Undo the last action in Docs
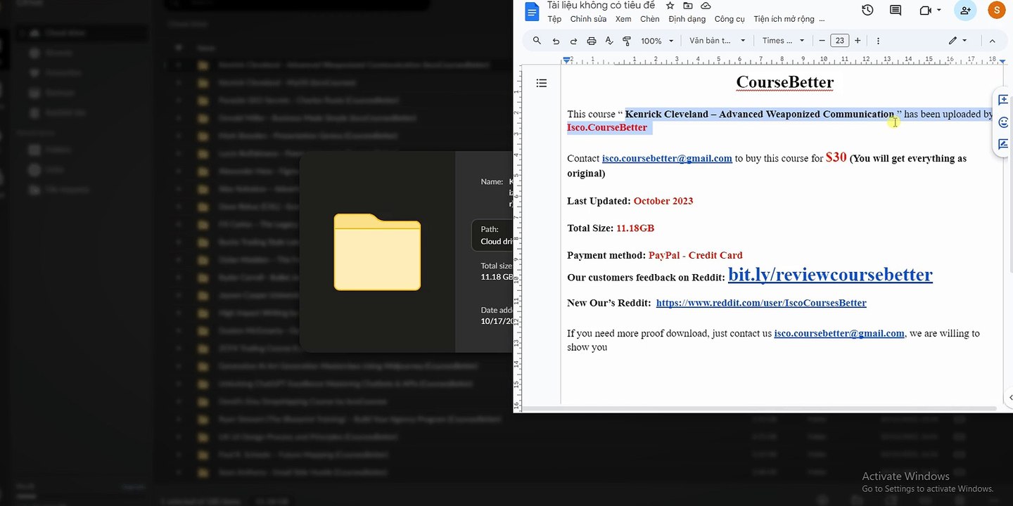 tap(556, 41)
